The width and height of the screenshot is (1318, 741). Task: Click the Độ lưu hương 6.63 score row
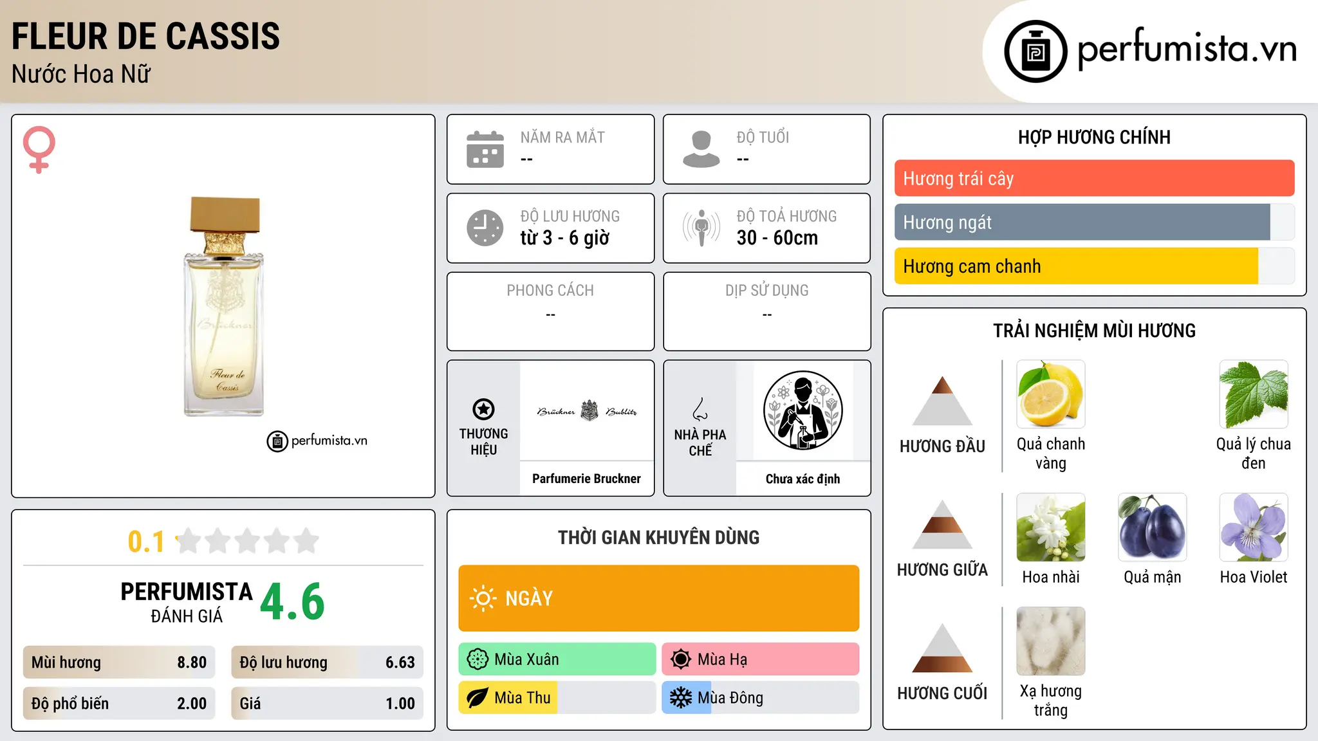327,662
